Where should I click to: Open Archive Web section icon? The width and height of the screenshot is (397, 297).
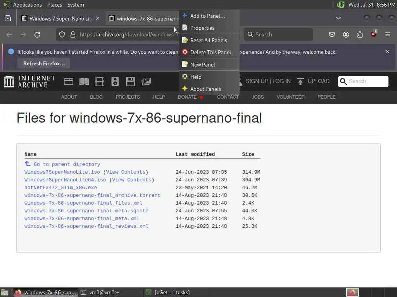click(x=69, y=82)
